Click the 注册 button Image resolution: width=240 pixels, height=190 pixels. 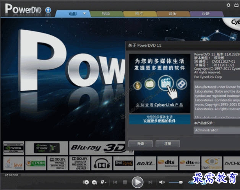168,144
